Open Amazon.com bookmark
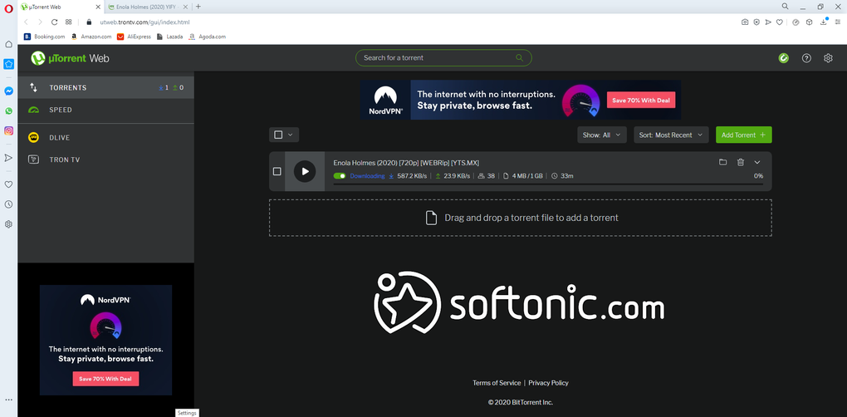 coord(91,37)
